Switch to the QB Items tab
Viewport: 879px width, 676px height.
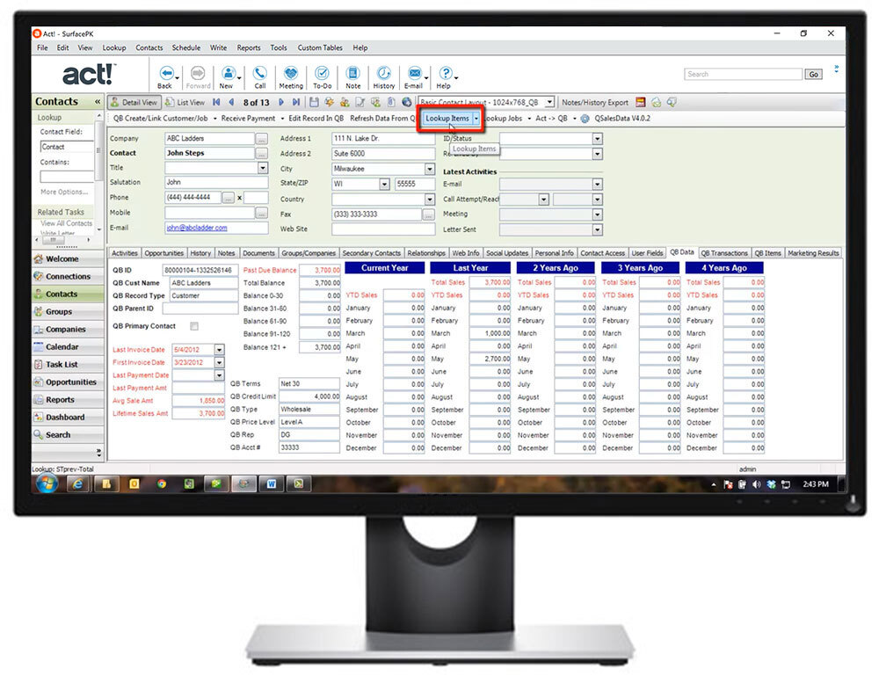click(x=767, y=253)
